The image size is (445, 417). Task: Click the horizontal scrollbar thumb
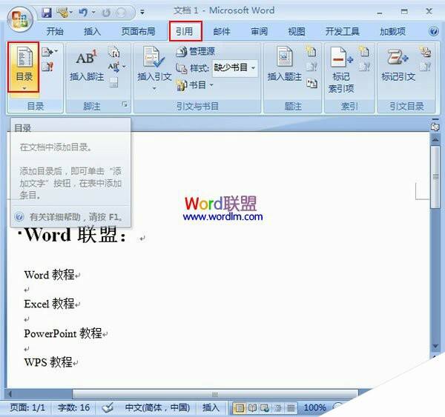click(215, 394)
